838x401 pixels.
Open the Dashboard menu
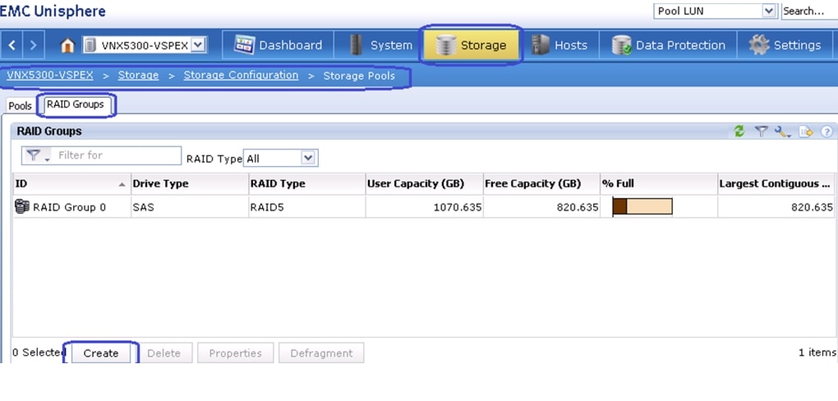coord(279,45)
